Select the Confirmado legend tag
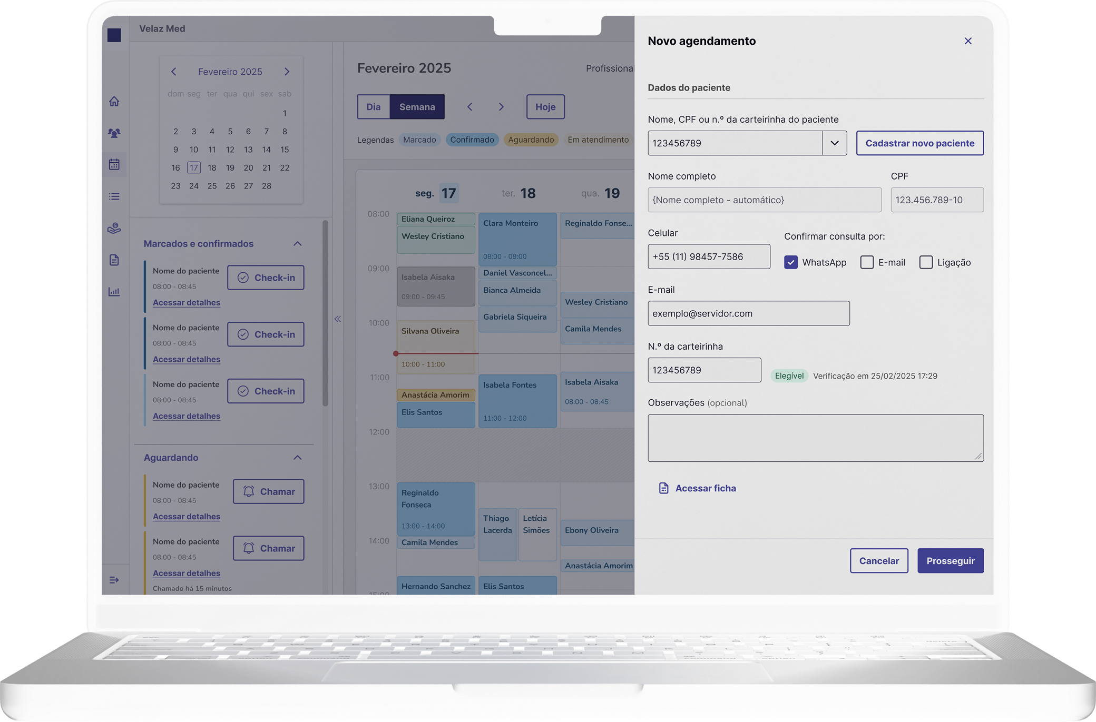Screen dimensions: 1096x722 pos(472,140)
